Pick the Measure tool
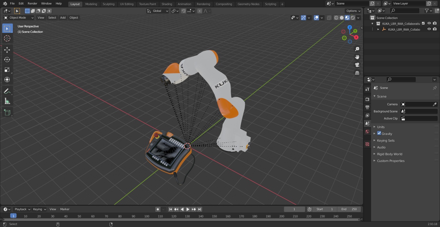The width and height of the screenshot is (440, 227). (7, 101)
